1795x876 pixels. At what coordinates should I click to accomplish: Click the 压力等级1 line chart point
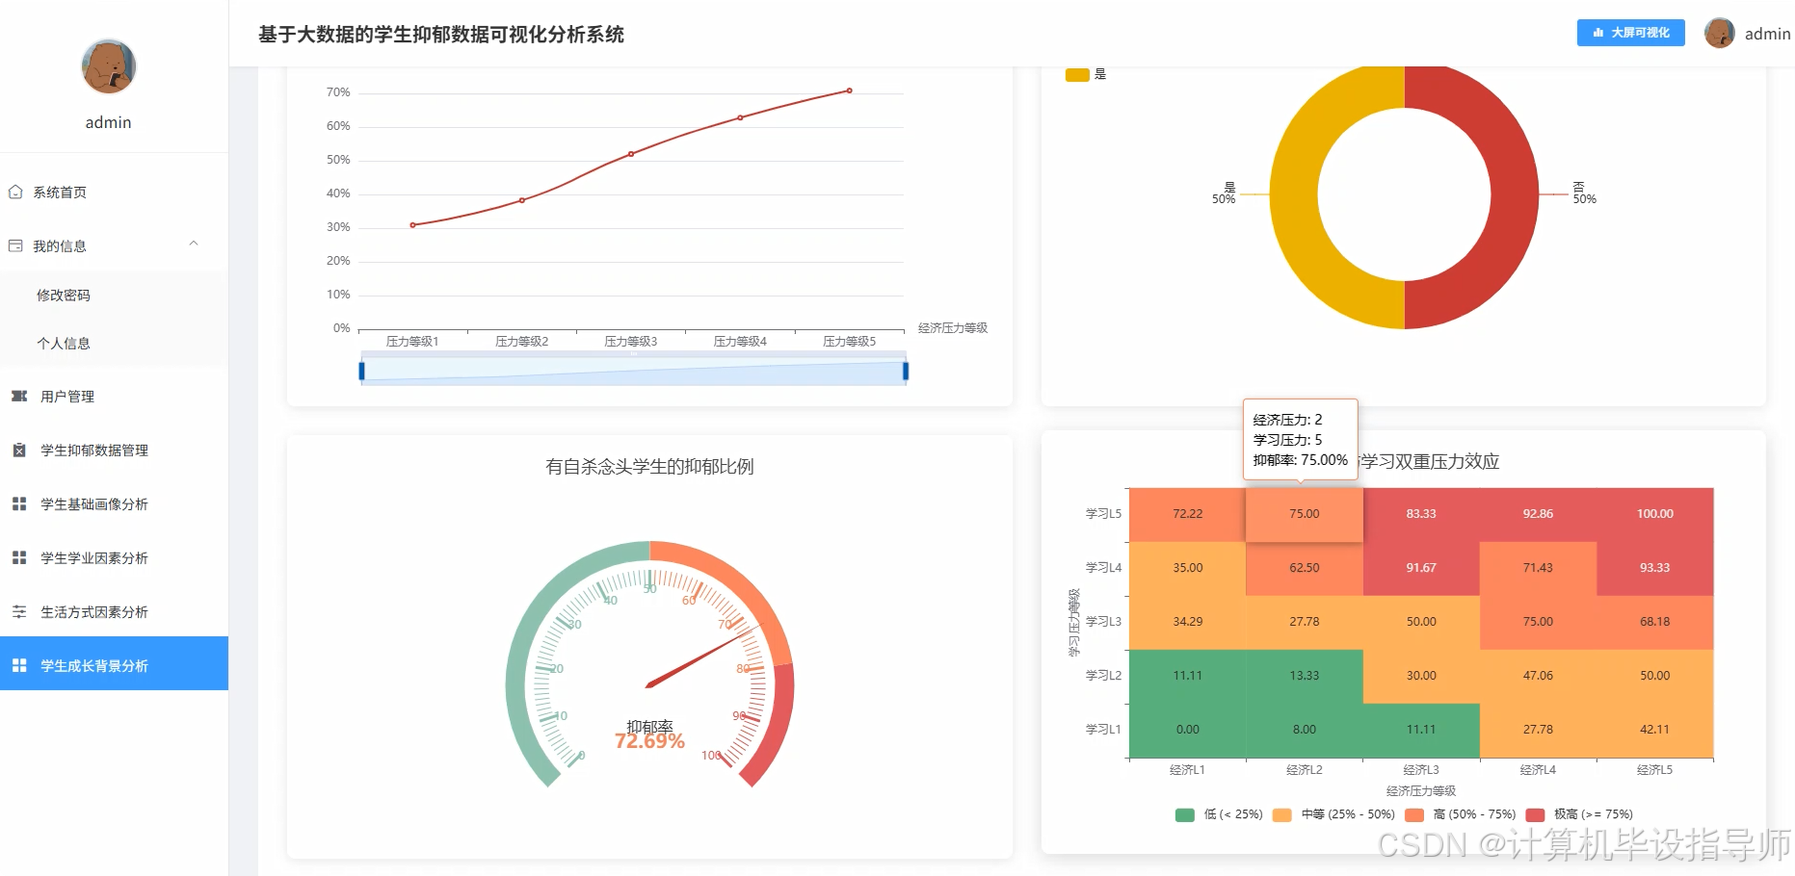coord(412,225)
